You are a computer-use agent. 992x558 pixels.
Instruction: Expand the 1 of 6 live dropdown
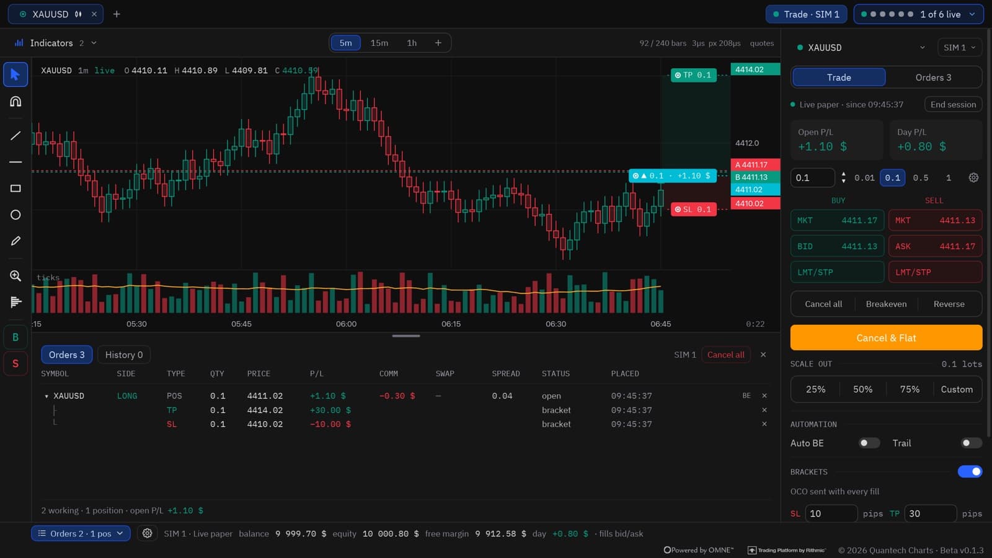[x=972, y=14]
